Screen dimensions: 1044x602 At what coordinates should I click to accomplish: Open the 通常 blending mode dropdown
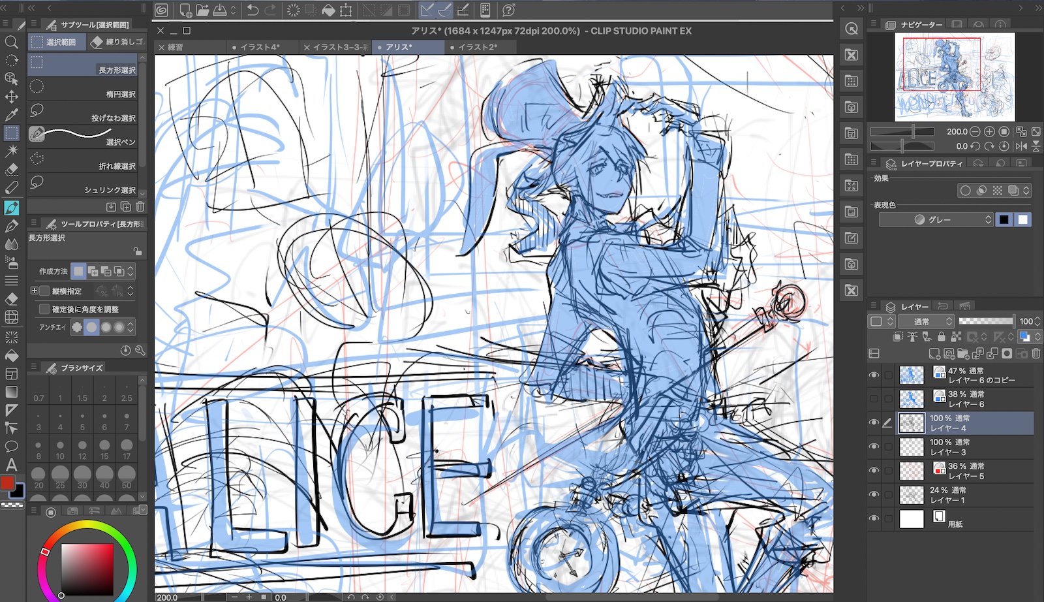pos(926,321)
